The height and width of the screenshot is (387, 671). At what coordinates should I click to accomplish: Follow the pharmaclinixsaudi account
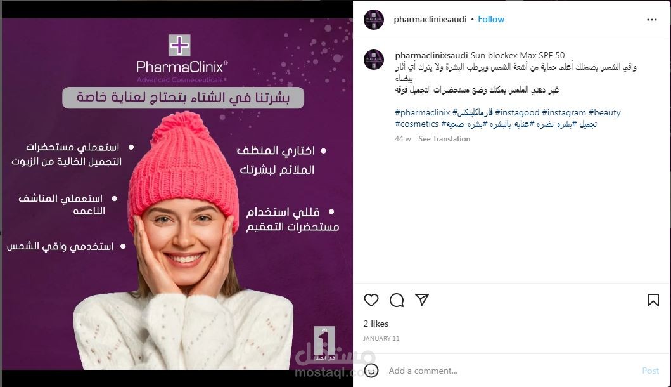pyautogui.click(x=491, y=19)
